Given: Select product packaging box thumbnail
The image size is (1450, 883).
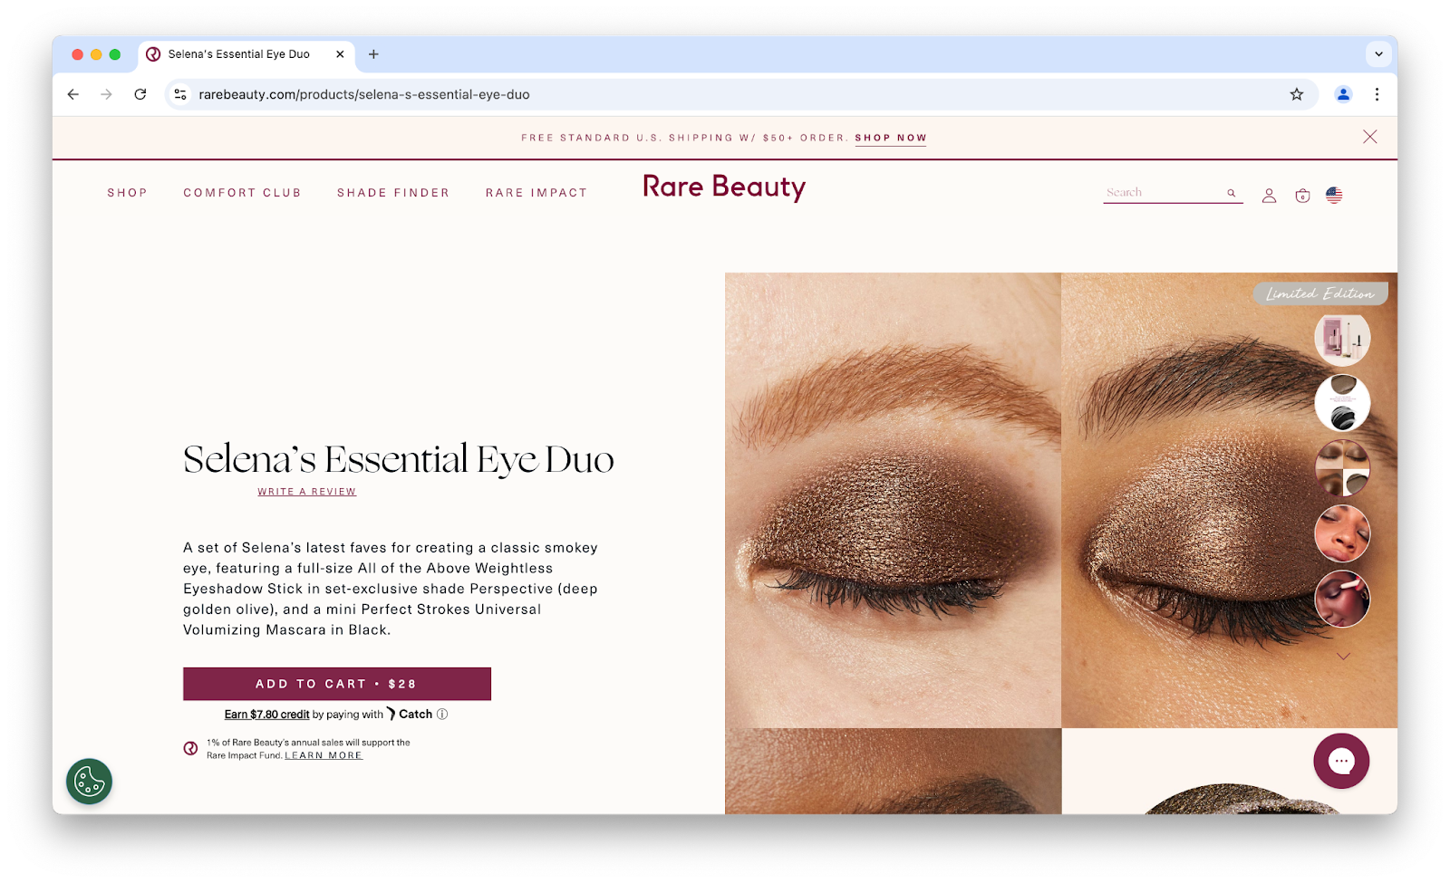Looking at the screenshot, I should click(x=1342, y=338).
